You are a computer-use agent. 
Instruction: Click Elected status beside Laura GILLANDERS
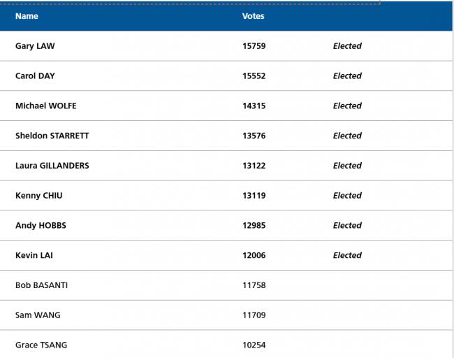click(x=347, y=166)
